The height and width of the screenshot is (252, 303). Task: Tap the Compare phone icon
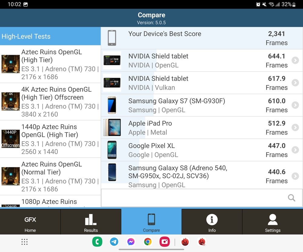coord(151,219)
